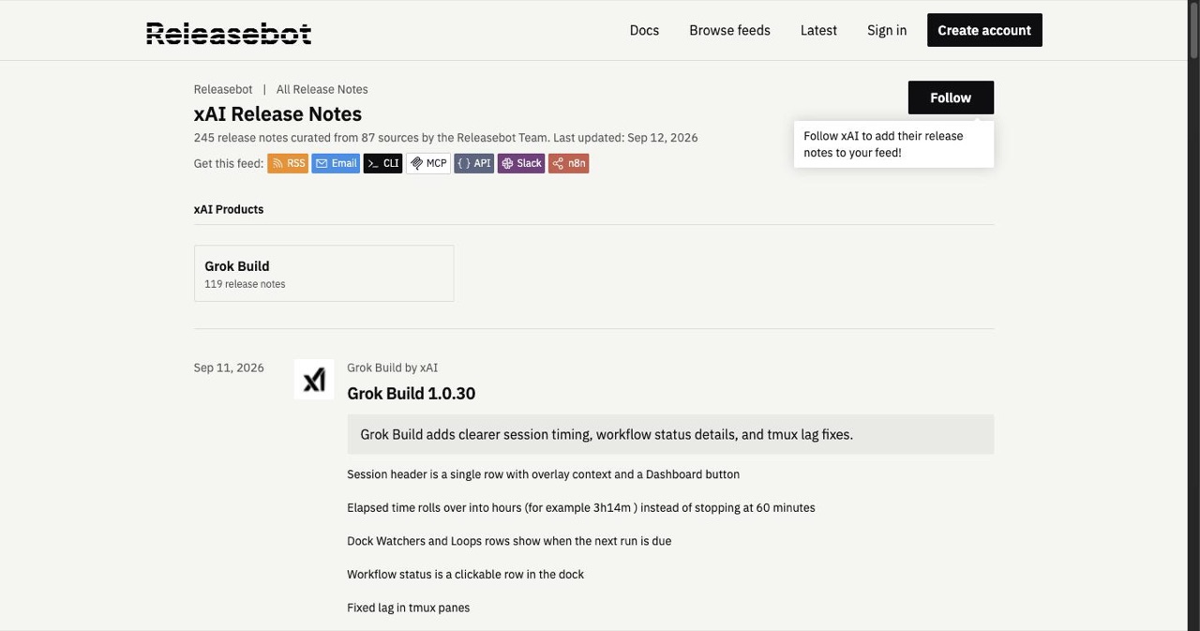Image resolution: width=1200 pixels, height=631 pixels.
Task: Open the Latest releases page
Action: point(818,30)
